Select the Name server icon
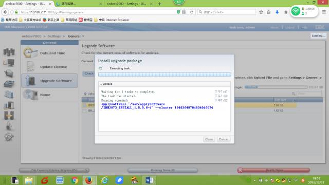 click(x=30, y=95)
